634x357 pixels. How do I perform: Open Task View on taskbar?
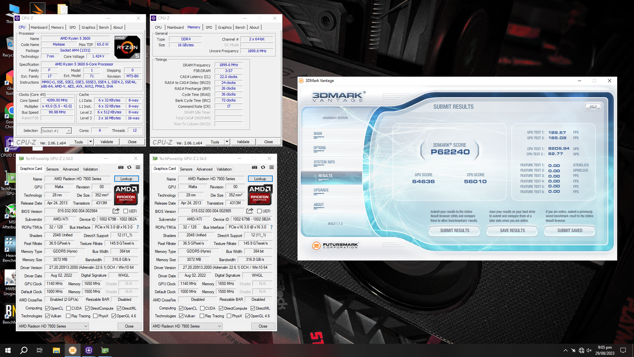(x=40, y=350)
